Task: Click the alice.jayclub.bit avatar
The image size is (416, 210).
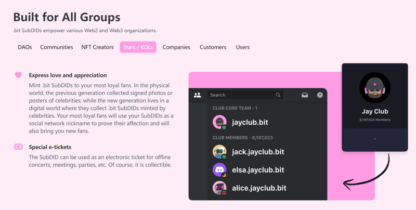Action: click(219, 188)
